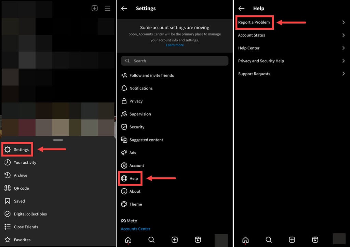This screenshot has height=247, width=350.
Task: Open Security settings
Action: tap(175, 127)
